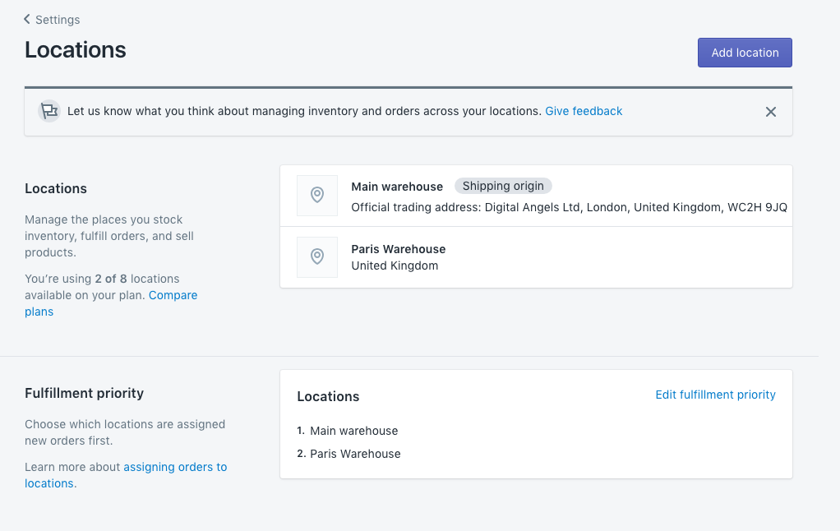Click priority item 1. Main warehouse

point(347,431)
